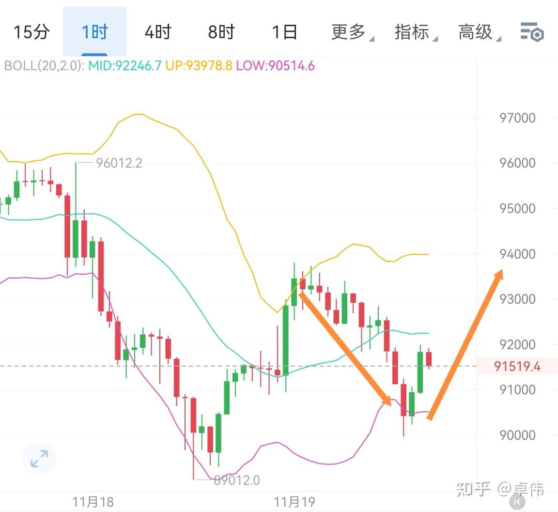Enter fullscreen using the expand arrows icon
Screen dimensions: 558x512
coord(38,458)
